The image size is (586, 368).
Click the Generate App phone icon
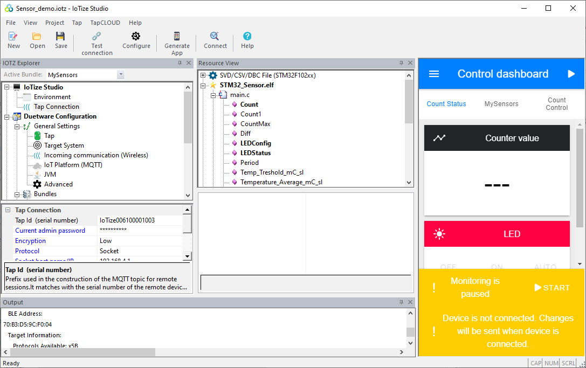(x=177, y=36)
